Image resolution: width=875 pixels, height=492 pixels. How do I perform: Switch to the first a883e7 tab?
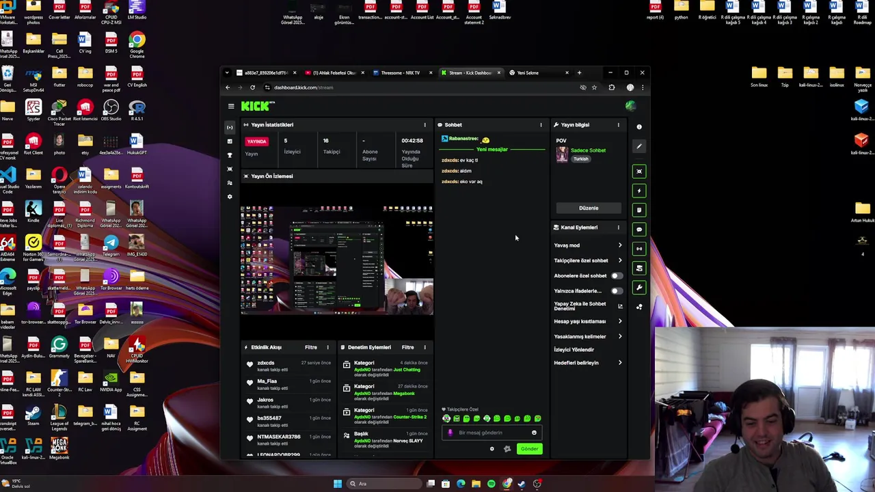click(265, 72)
